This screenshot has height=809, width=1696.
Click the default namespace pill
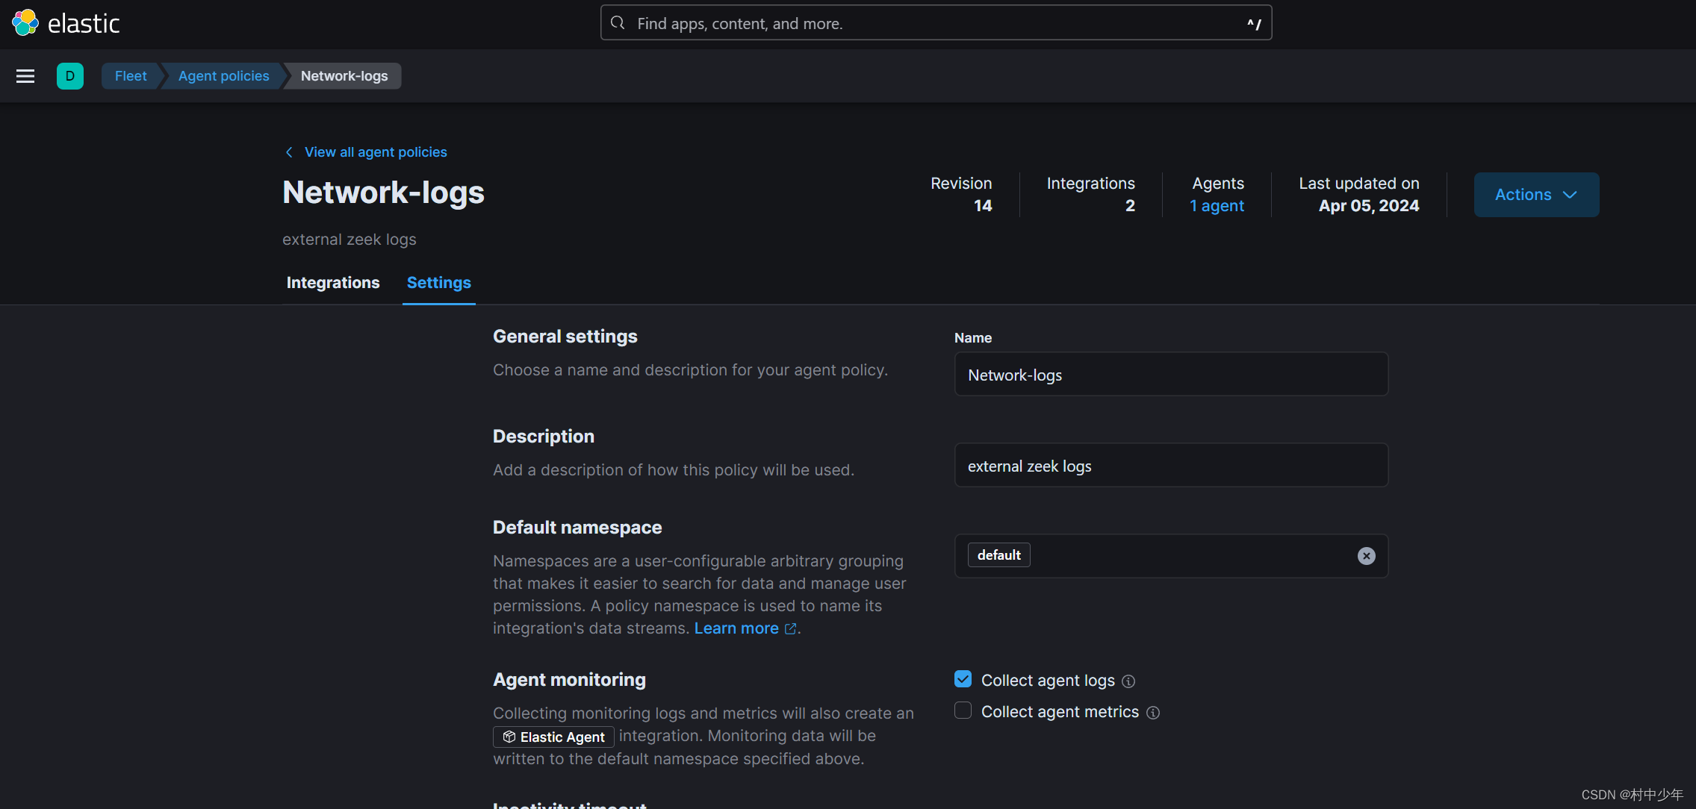tap(998, 555)
